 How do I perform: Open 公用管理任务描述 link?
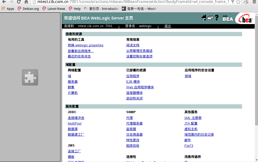[139, 51]
